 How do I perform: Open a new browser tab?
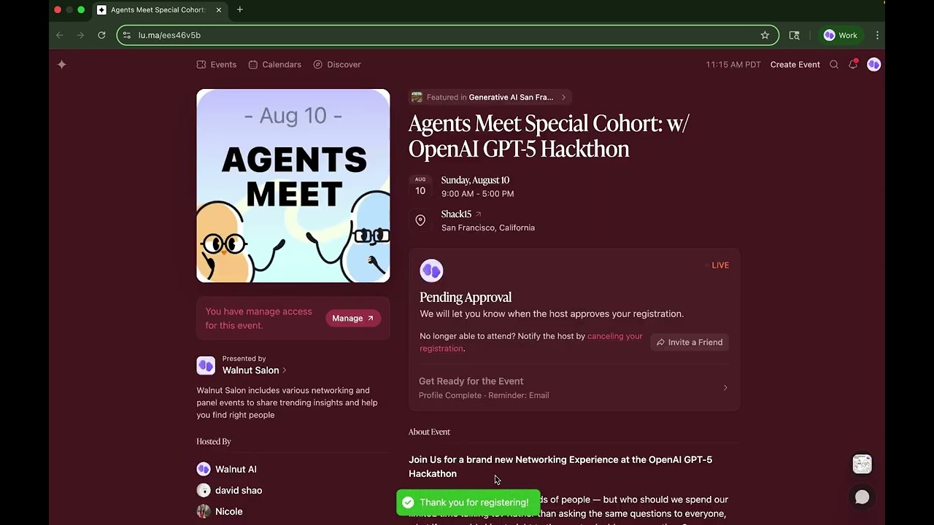tap(240, 9)
